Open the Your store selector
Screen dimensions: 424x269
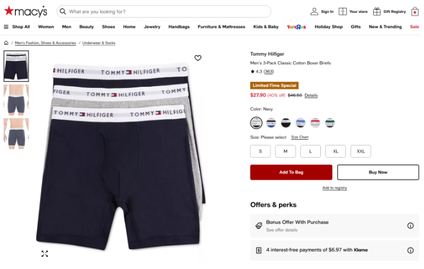[x=353, y=12]
